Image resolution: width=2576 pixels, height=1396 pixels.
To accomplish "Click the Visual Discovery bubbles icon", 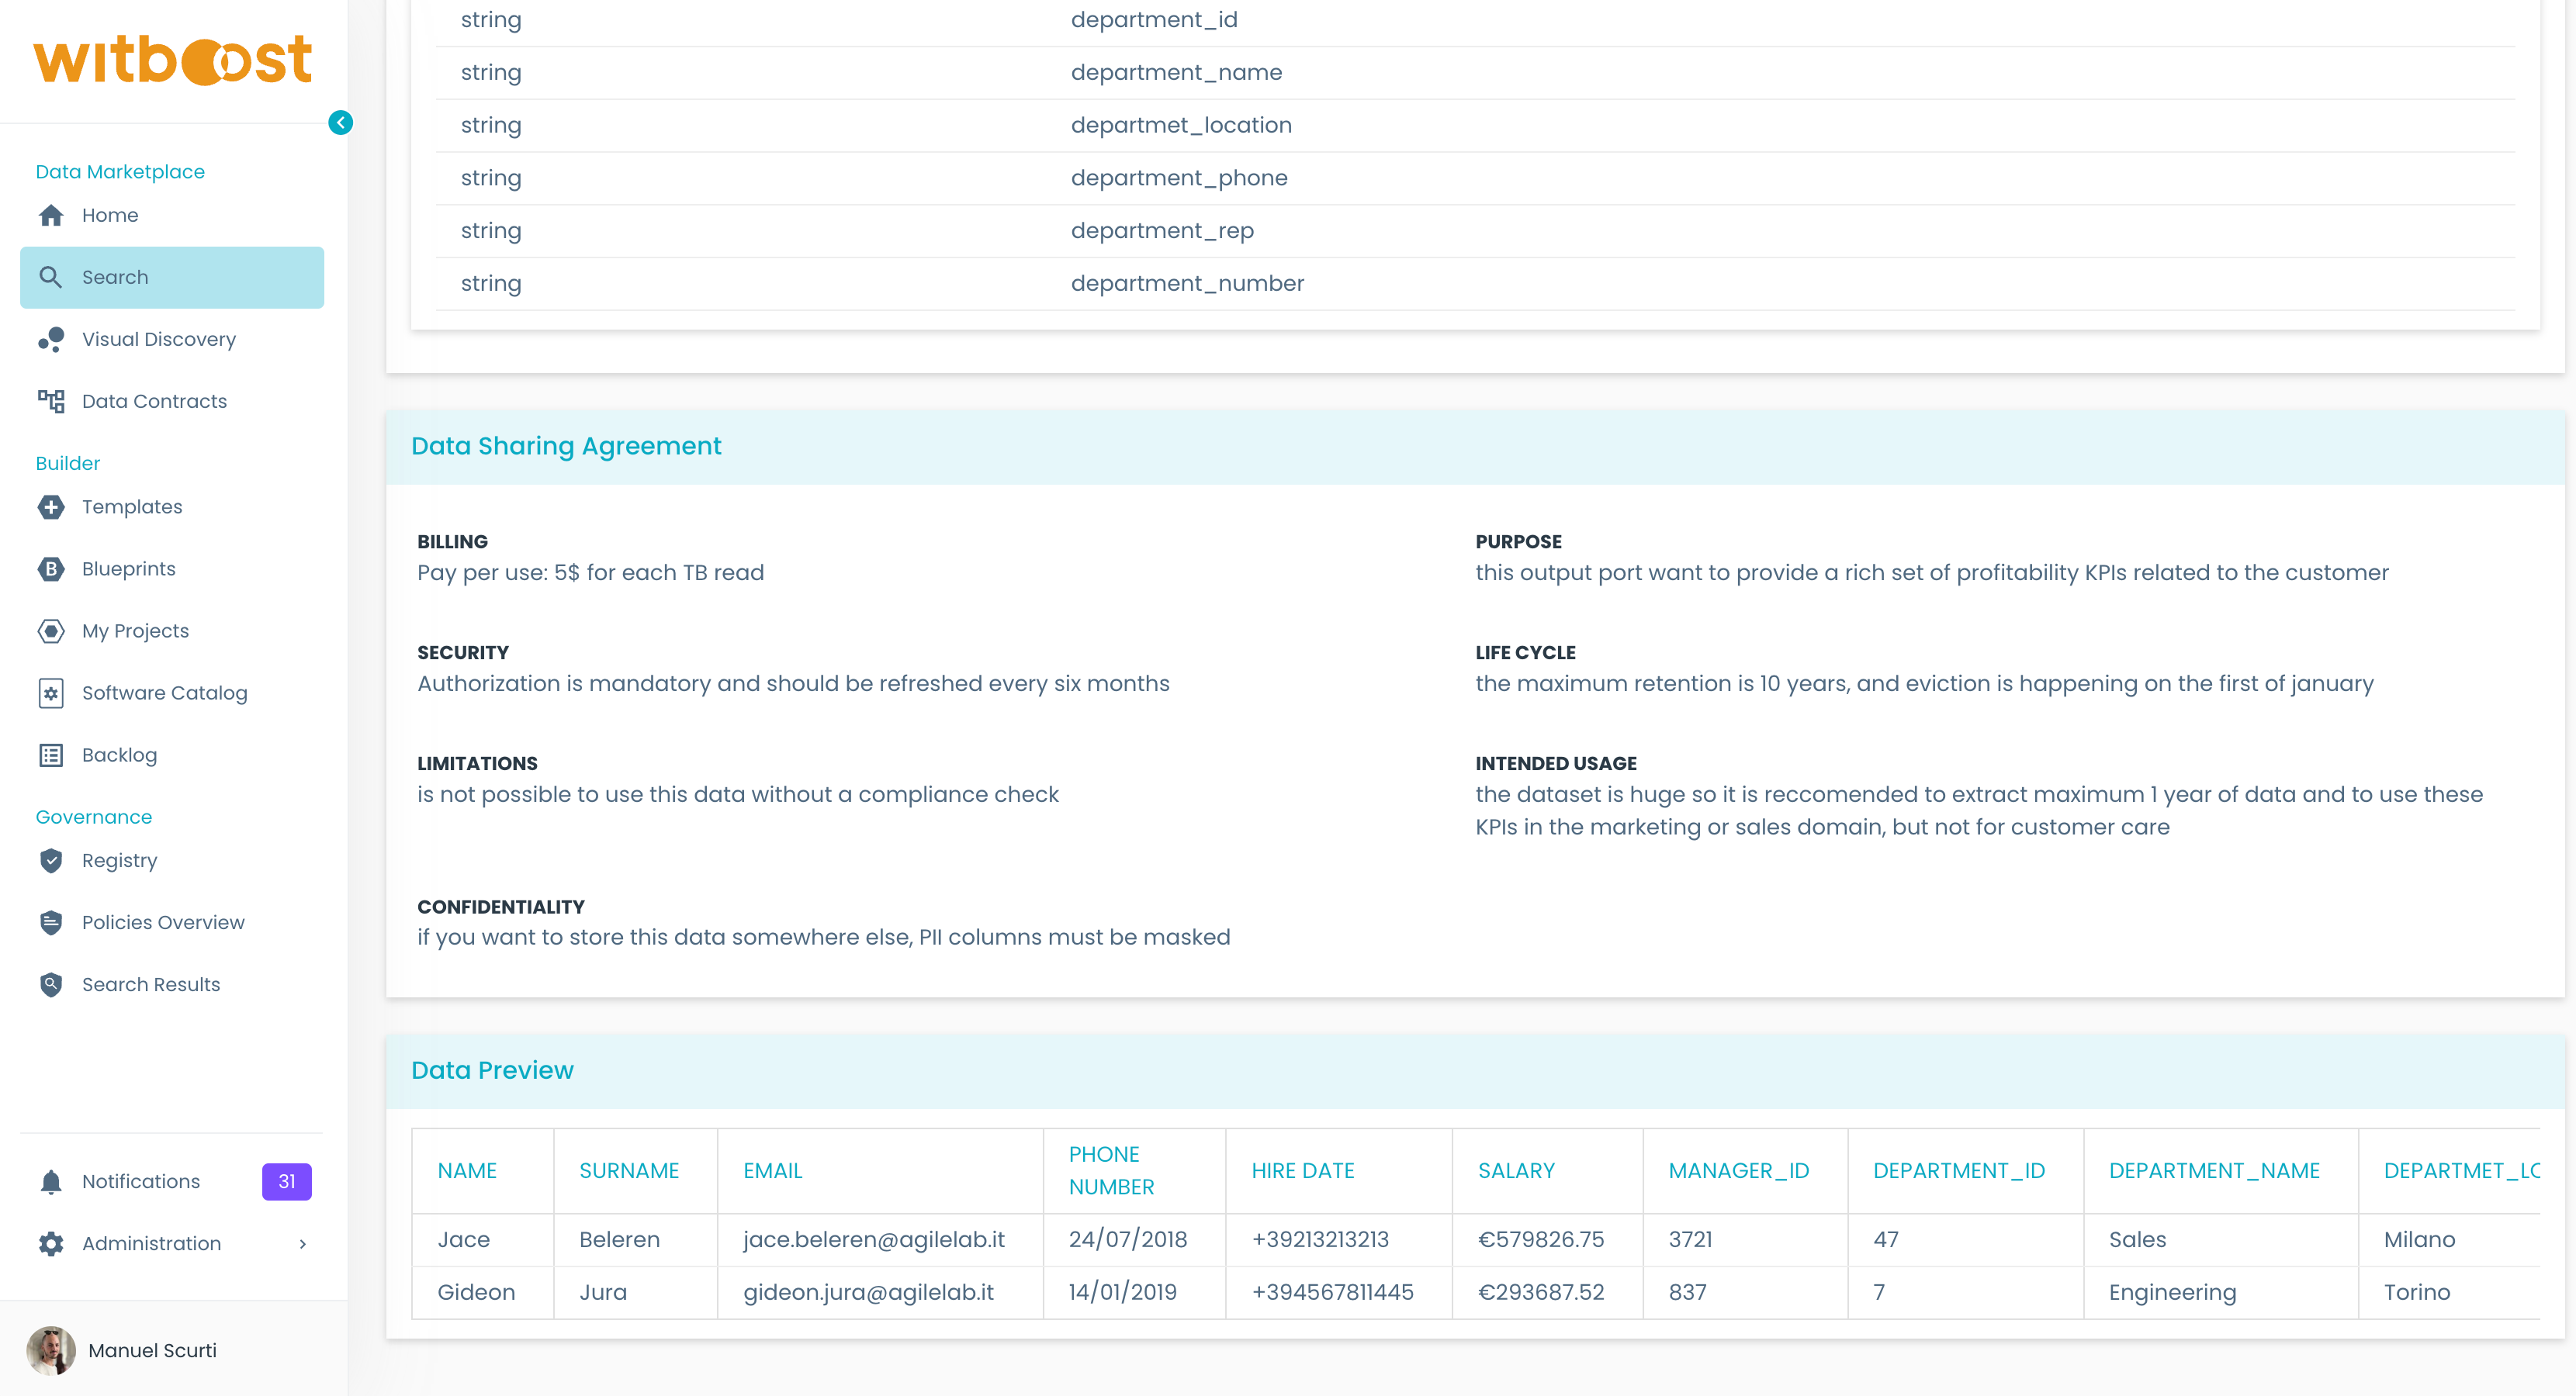I will 51,340.
